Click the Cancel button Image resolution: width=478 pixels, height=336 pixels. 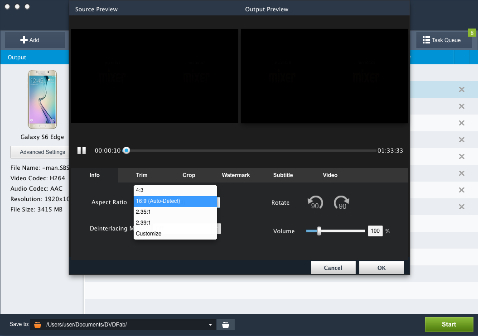tap(333, 268)
